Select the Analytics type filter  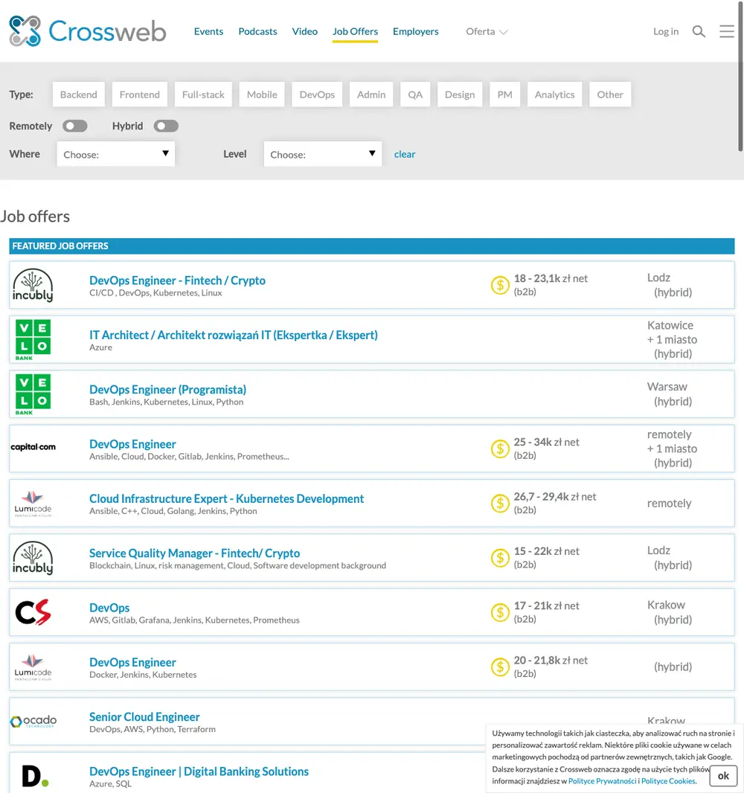tap(554, 94)
